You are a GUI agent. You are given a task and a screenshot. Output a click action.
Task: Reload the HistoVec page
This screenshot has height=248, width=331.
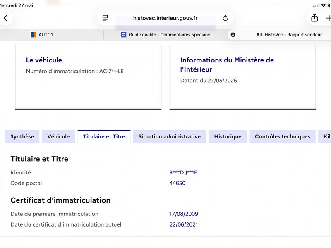[225, 18]
